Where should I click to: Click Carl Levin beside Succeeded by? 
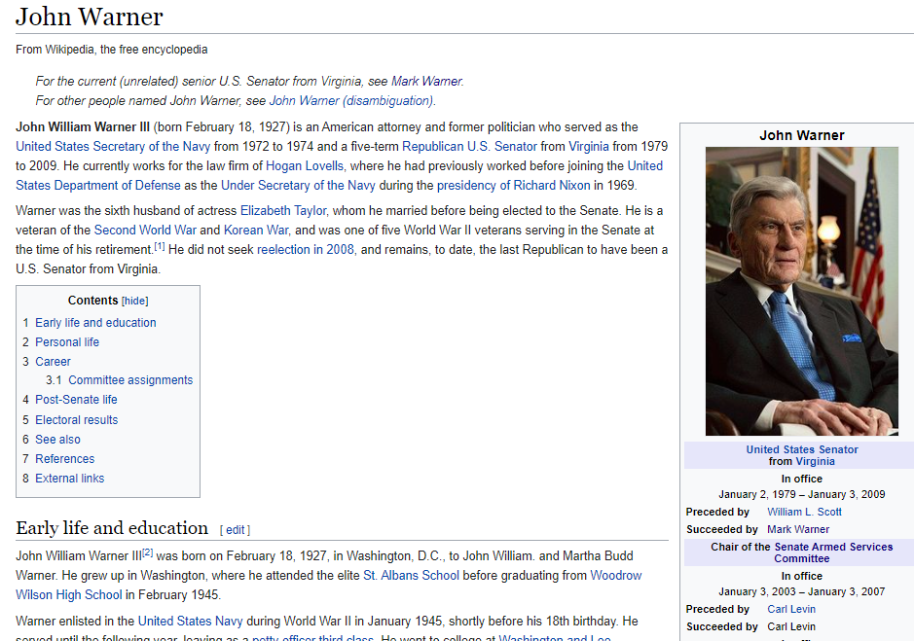(791, 626)
